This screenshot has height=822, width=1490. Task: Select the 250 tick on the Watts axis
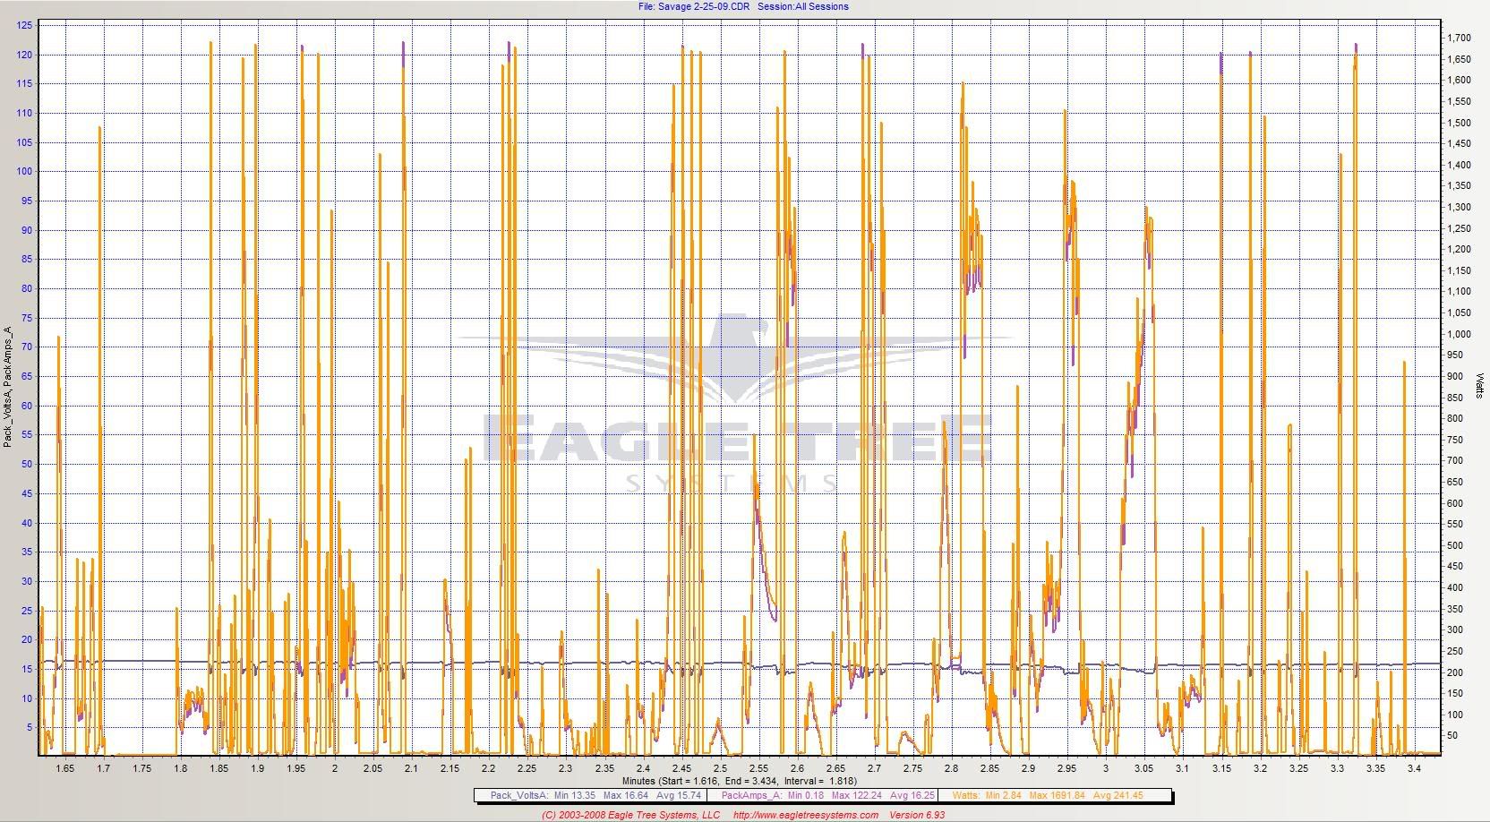1456,651
